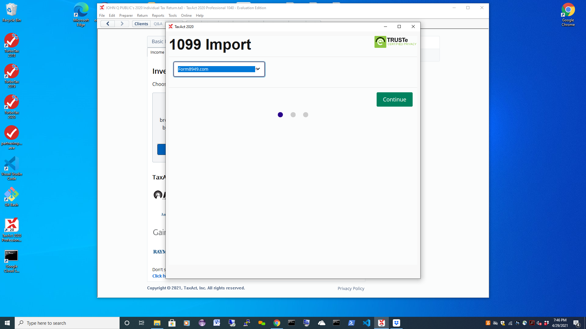This screenshot has height=329, width=586.
Task: Open Dropbox from the taskbar
Action: (396, 323)
